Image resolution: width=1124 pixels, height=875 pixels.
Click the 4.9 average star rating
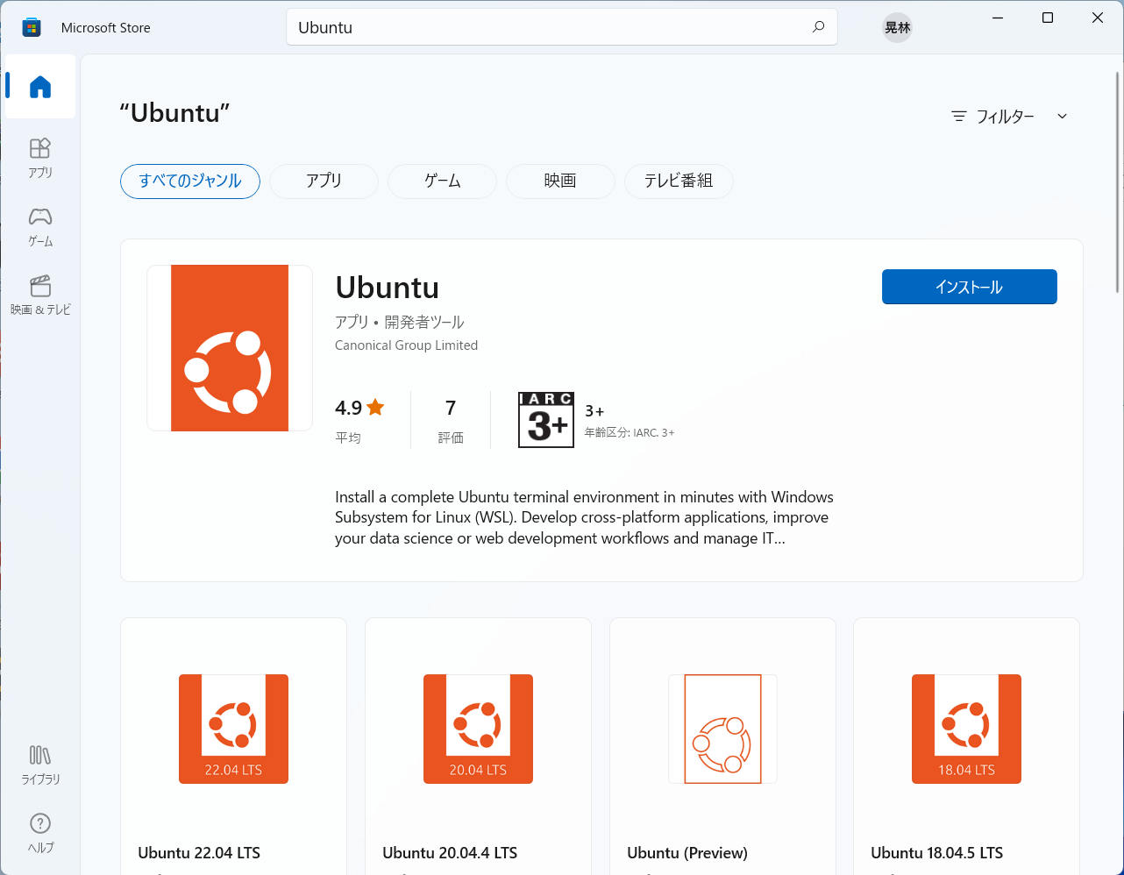(359, 420)
